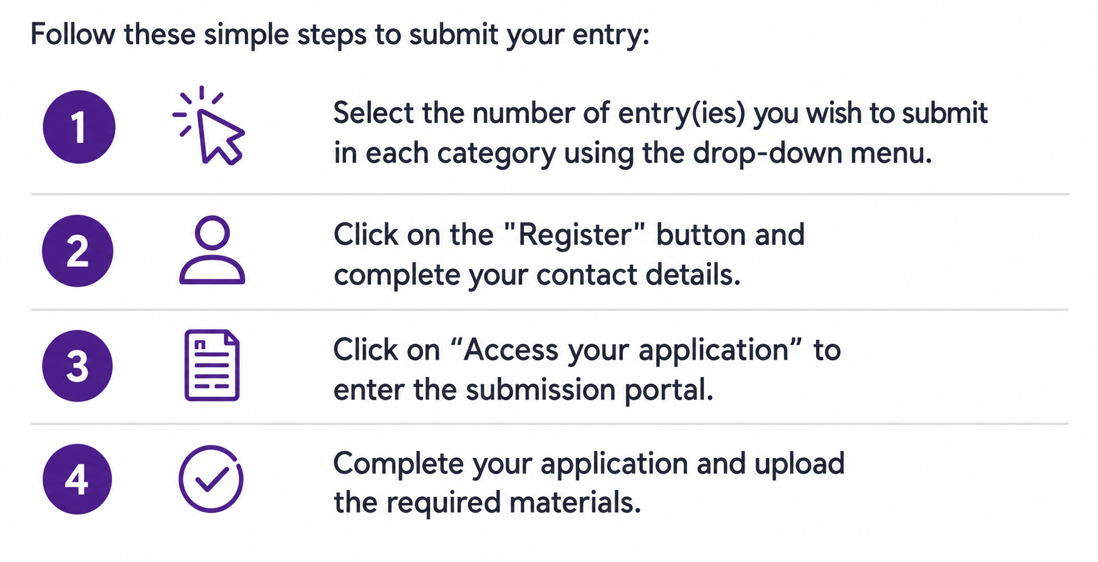Click "enter the submission portal" line
The height and width of the screenshot is (562, 1098).
(x=523, y=390)
